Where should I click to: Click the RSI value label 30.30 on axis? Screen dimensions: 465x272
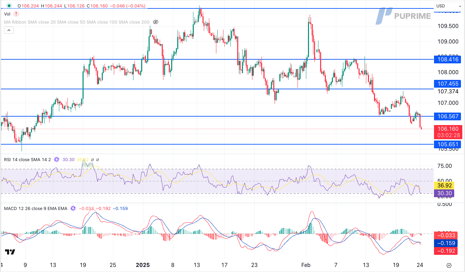point(444,193)
